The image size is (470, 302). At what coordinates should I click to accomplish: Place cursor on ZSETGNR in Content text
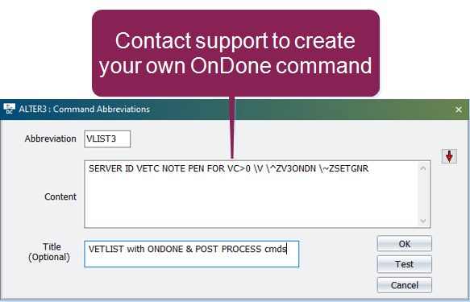[348, 168]
